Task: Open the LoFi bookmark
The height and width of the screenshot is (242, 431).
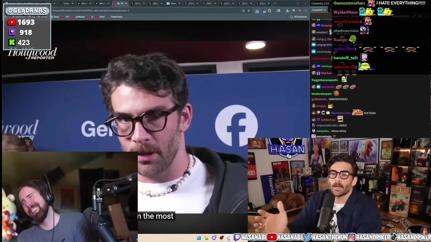Action: pyautogui.click(x=66, y=16)
